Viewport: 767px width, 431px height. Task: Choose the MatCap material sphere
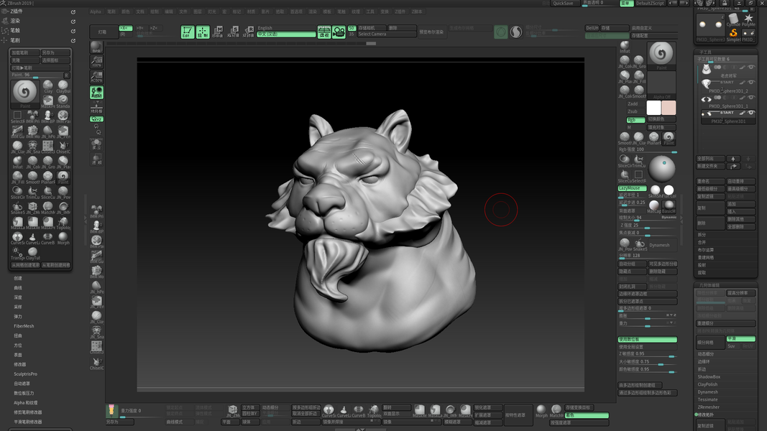[x=654, y=205]
